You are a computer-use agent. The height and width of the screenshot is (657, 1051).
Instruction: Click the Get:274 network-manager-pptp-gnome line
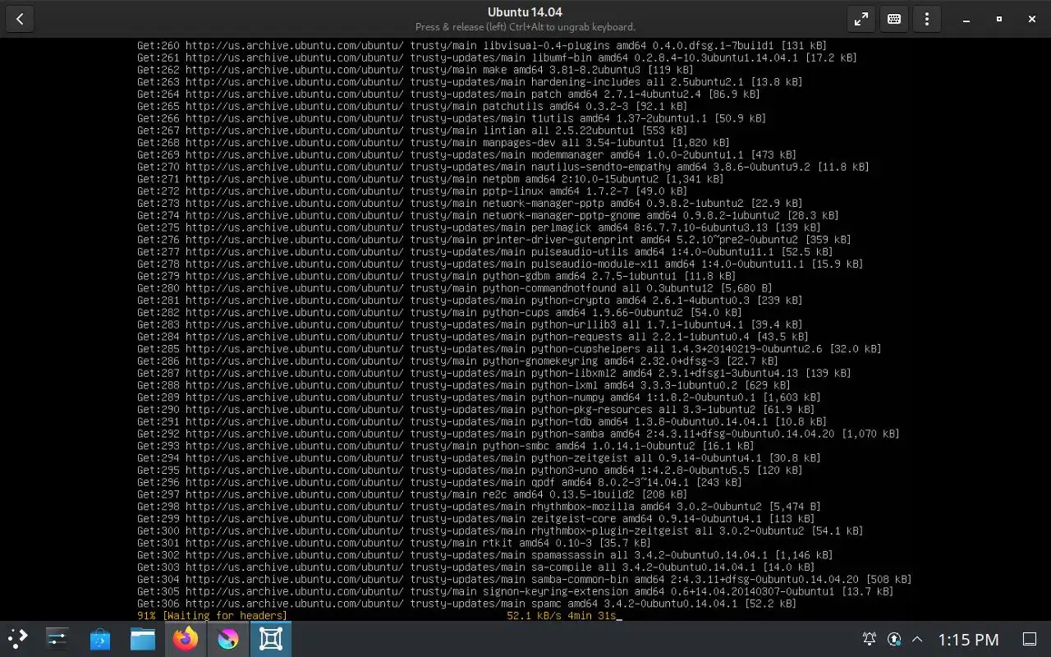[488, 215]
